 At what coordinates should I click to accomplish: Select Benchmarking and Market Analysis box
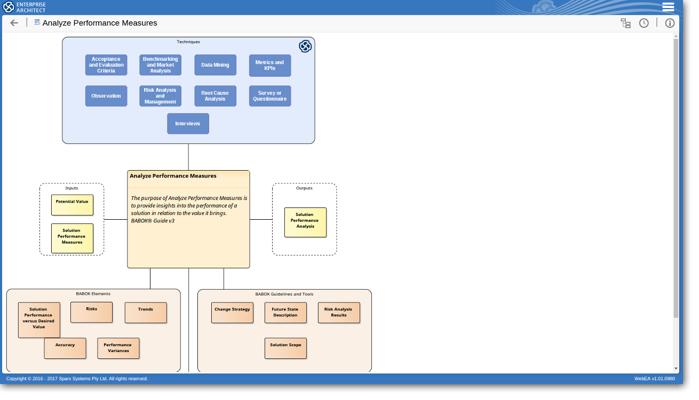[160, 65]
